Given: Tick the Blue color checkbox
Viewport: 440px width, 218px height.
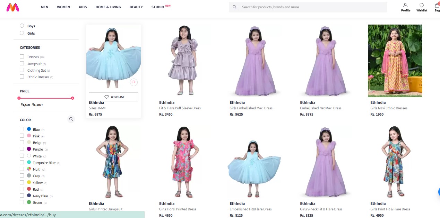Looking at the screenshot, I should click(22, 129).
